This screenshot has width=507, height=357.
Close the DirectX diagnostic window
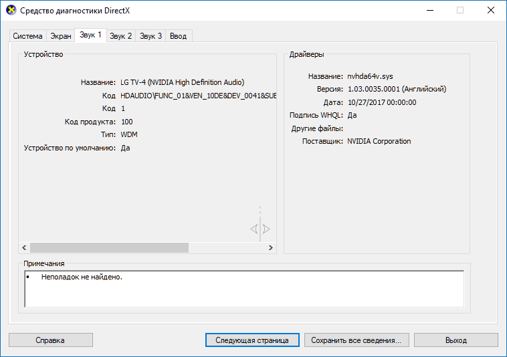click(491, 10)
